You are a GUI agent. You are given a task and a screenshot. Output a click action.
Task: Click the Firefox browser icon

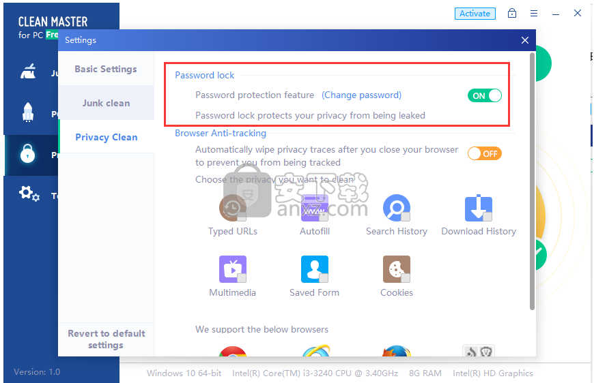pyautogui.click(x=397, y=351)
